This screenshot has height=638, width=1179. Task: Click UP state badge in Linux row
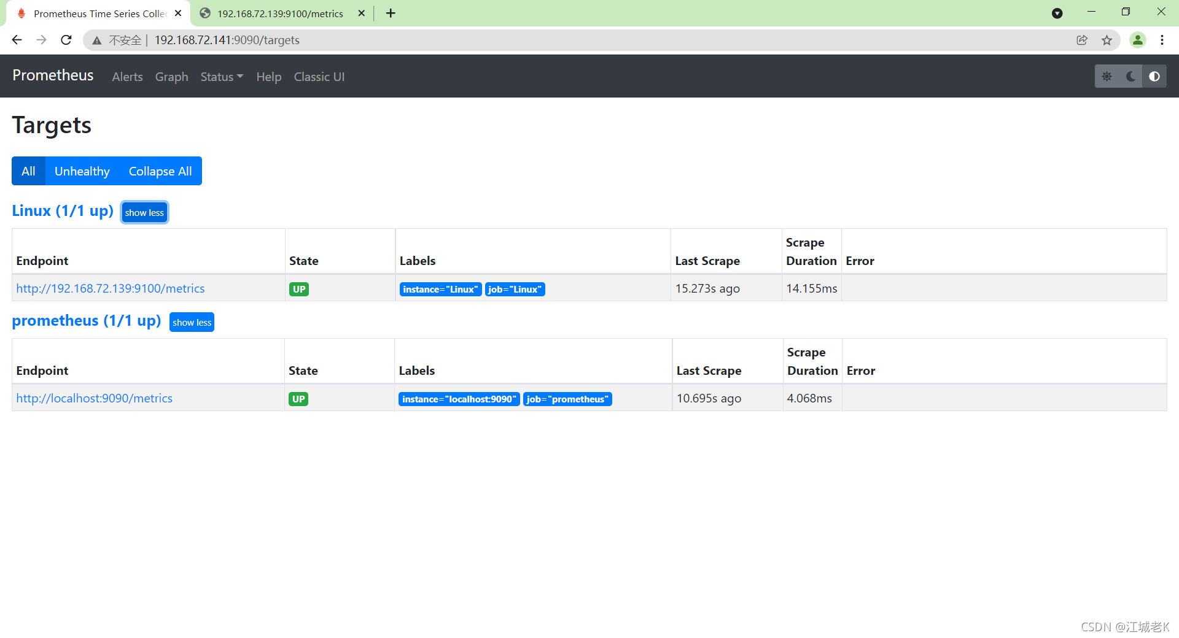pyautogui.click(x=299, y=289)
